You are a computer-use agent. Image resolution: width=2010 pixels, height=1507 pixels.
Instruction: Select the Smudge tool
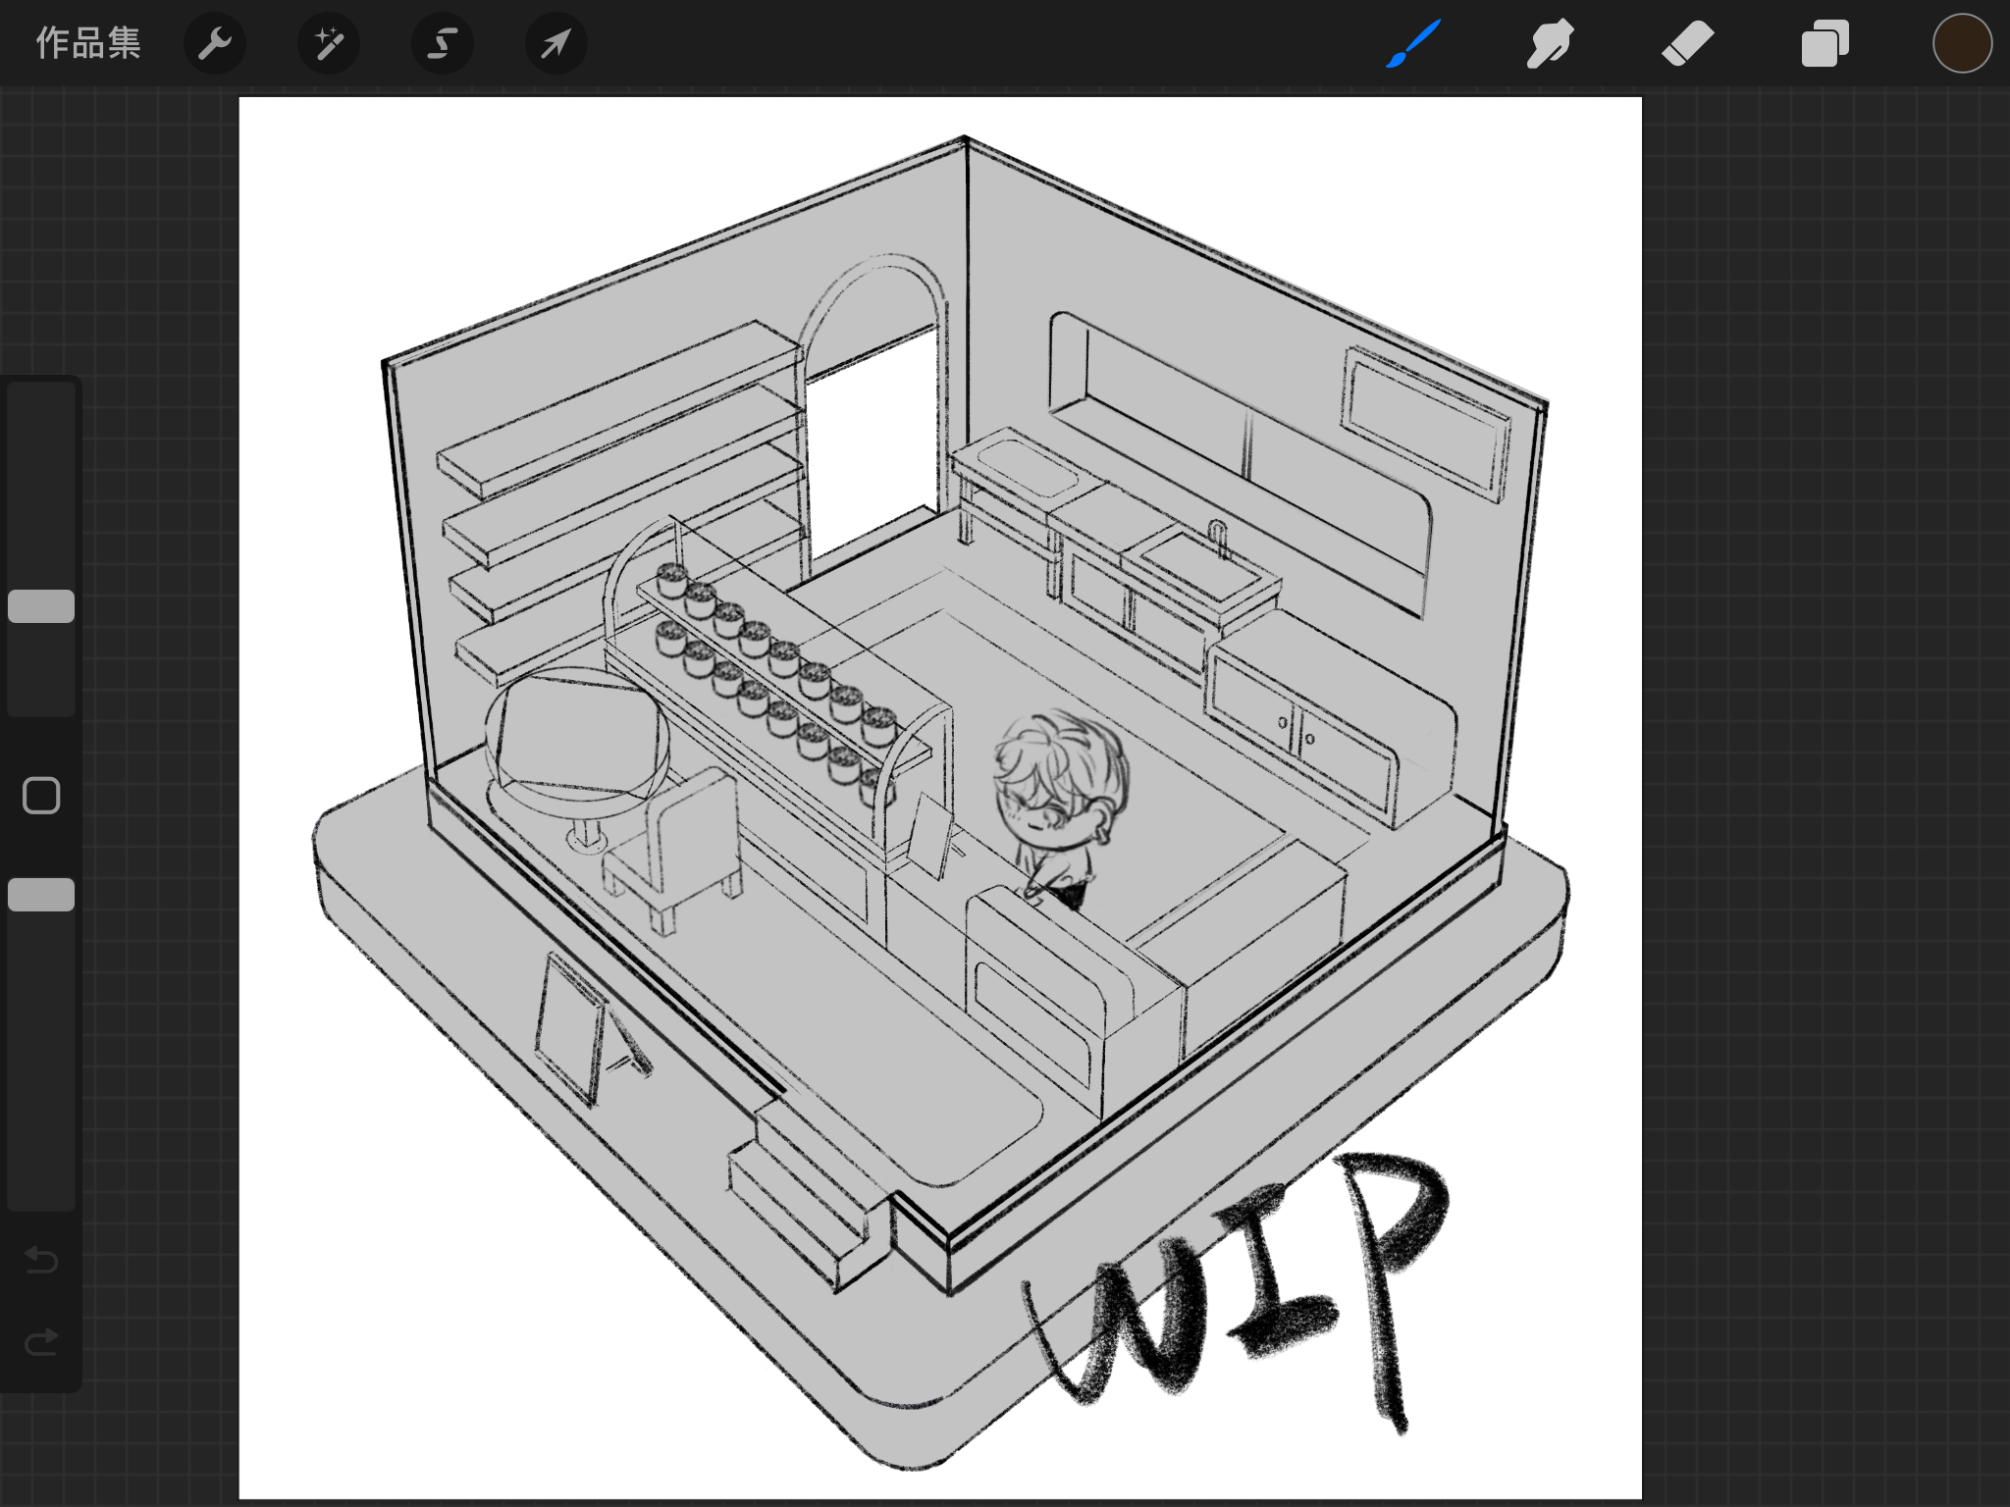tap(1551, 43)
